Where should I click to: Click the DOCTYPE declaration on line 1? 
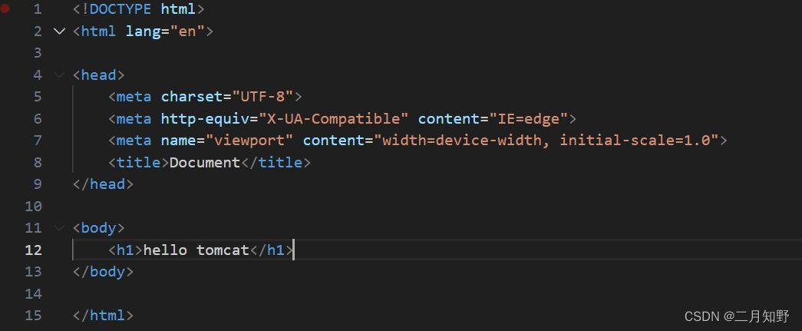tap(138, 10)
